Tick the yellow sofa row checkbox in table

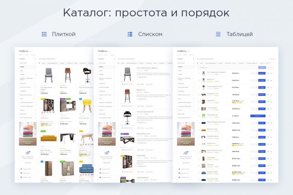click(x=199, y=130)
